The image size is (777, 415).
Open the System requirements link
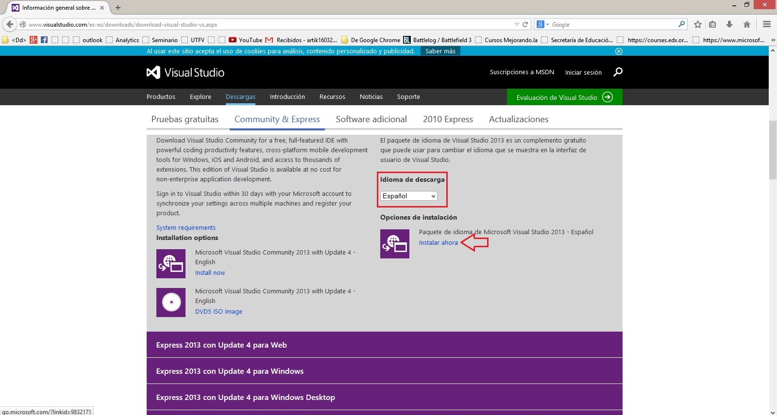[x=186, y=228]
